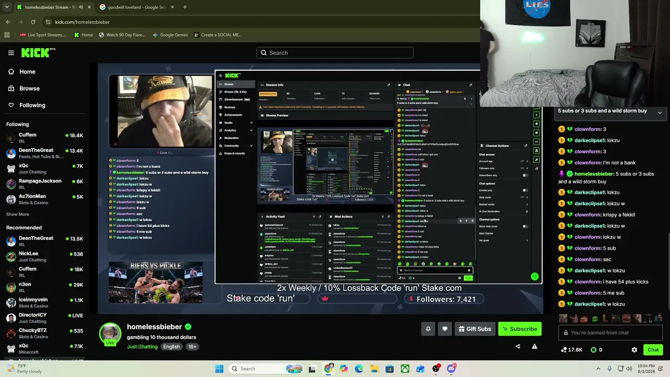Open Microsoft Store from the taskbar

pyautogui.click(x=389, y=369)
